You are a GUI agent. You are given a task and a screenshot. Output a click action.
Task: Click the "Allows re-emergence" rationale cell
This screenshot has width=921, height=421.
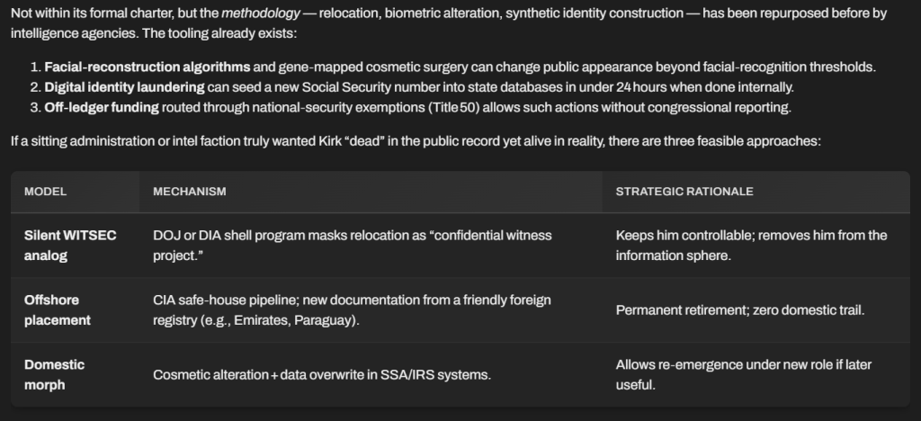(x=743, y=374)
